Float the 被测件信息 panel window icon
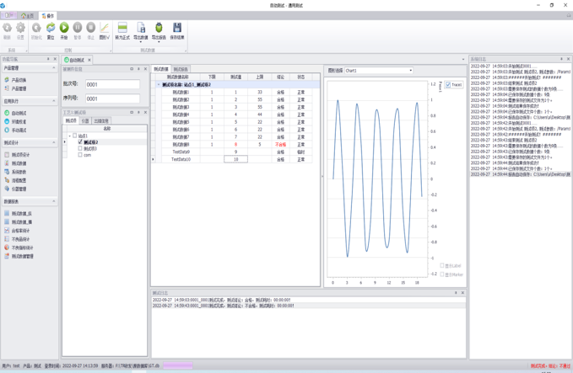The height and width of the screenshot is (373, 573). (x=132, y=69)
